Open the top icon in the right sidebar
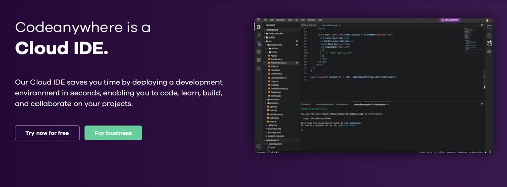Image resolution: width=507 pixels, height=187 pixels. [x=489, y=27]
